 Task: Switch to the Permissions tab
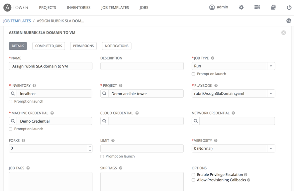(x=83, y=46)
